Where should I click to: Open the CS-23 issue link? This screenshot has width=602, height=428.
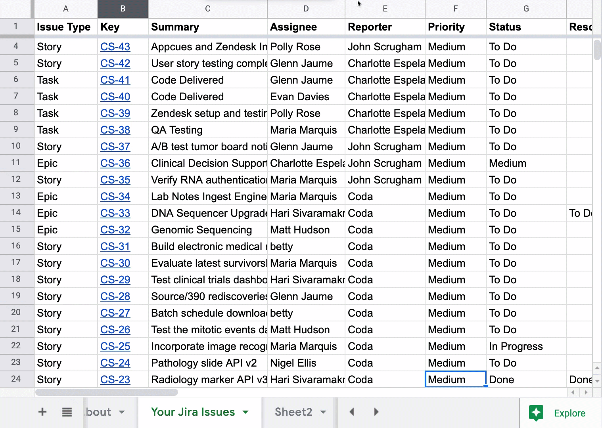(115, 380)
